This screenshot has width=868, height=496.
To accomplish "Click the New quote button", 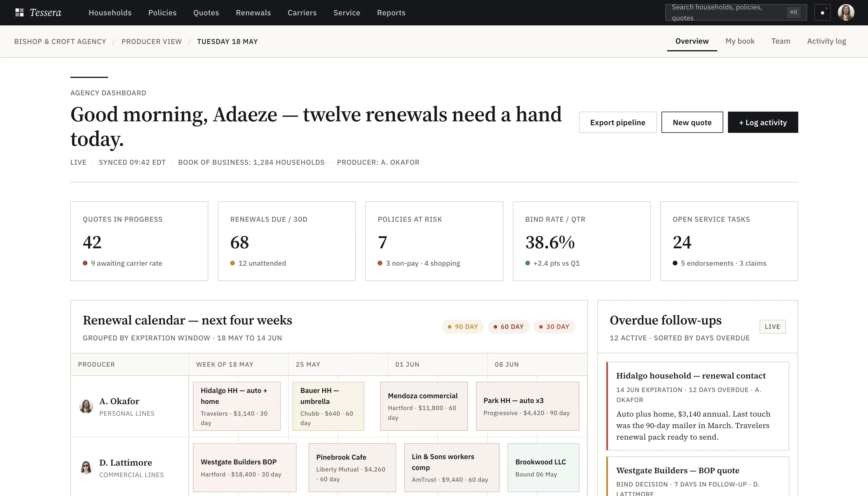I will tap(692, 122).
